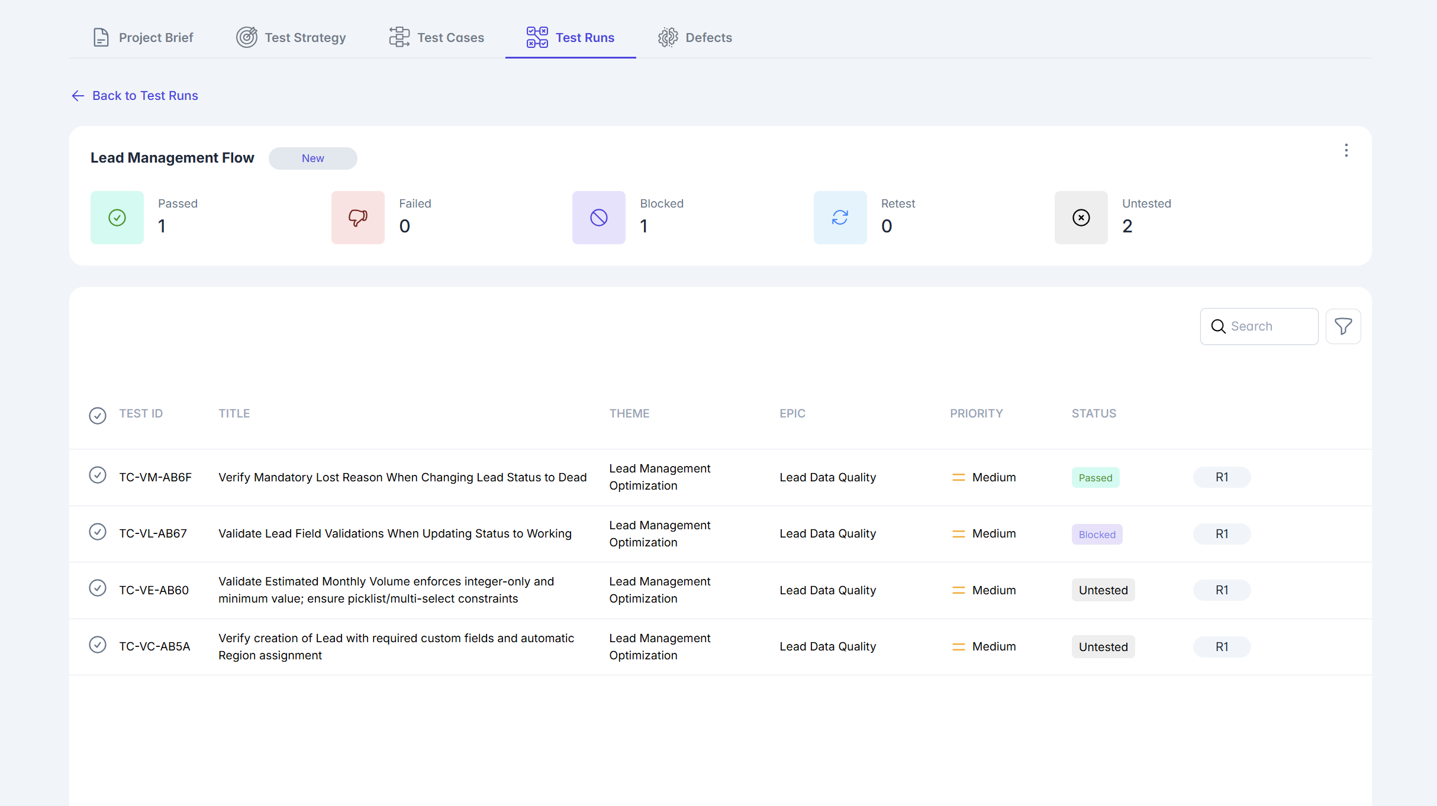This screenshot has height=806, width=1437.
Task: Click priority icon in TC-VL-AB67 row
Action: (959, 534)
